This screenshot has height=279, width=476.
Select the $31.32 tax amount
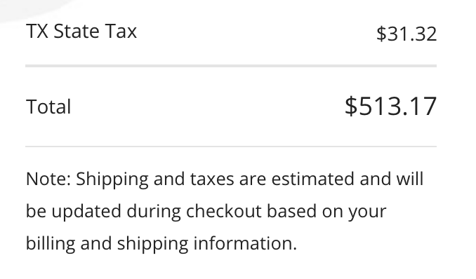point(406,34)
